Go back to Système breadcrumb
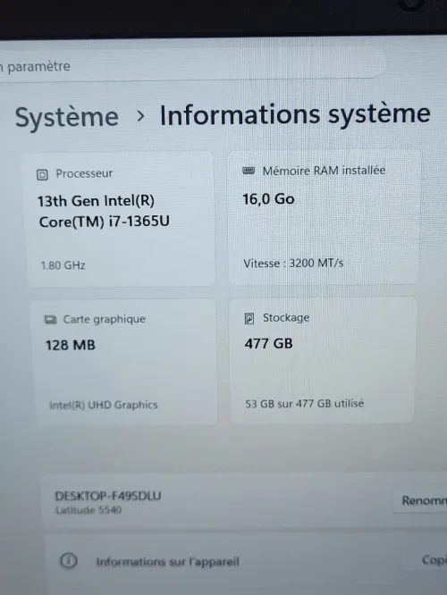The image size is (447, 595). pos(67,117)
